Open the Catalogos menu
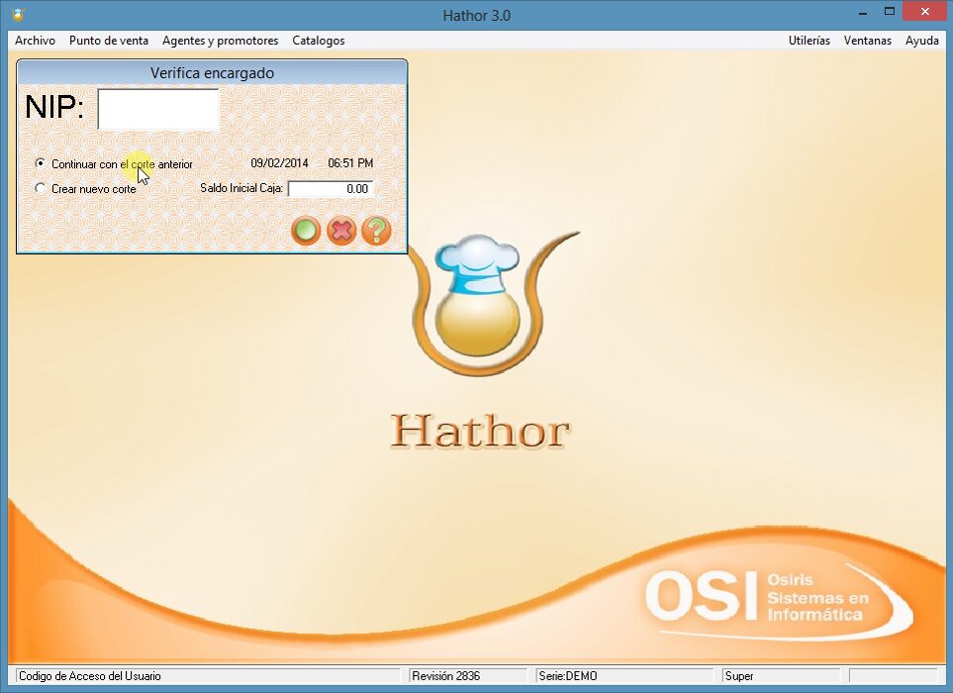 (x=319, y=41)
